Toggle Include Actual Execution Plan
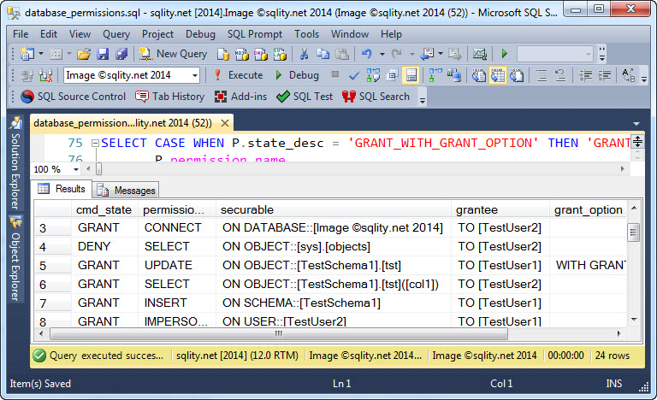This screenshot has width=657, height=400. click(435, 75)
